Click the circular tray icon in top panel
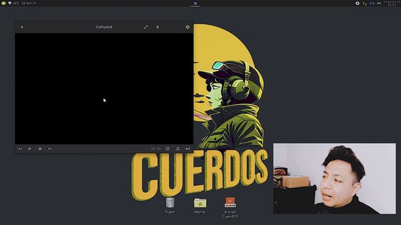Viewport: 401px width, 225px height. pos(358,3)
